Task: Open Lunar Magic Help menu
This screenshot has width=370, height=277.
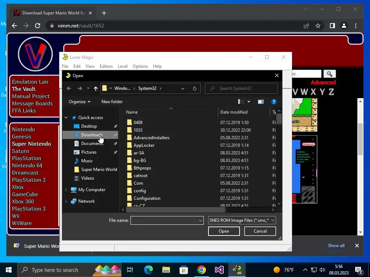Action: 157,66
